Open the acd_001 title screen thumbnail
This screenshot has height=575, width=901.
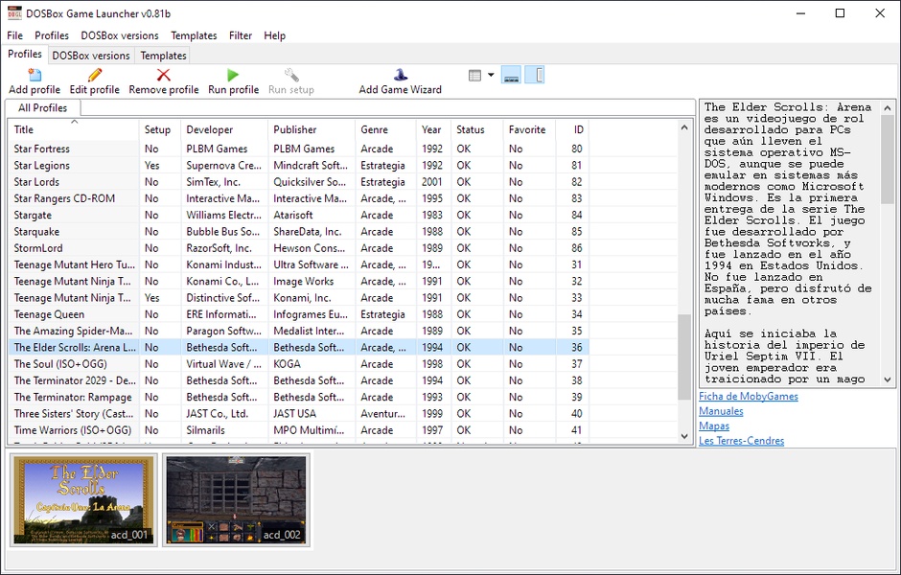point(82,499)
